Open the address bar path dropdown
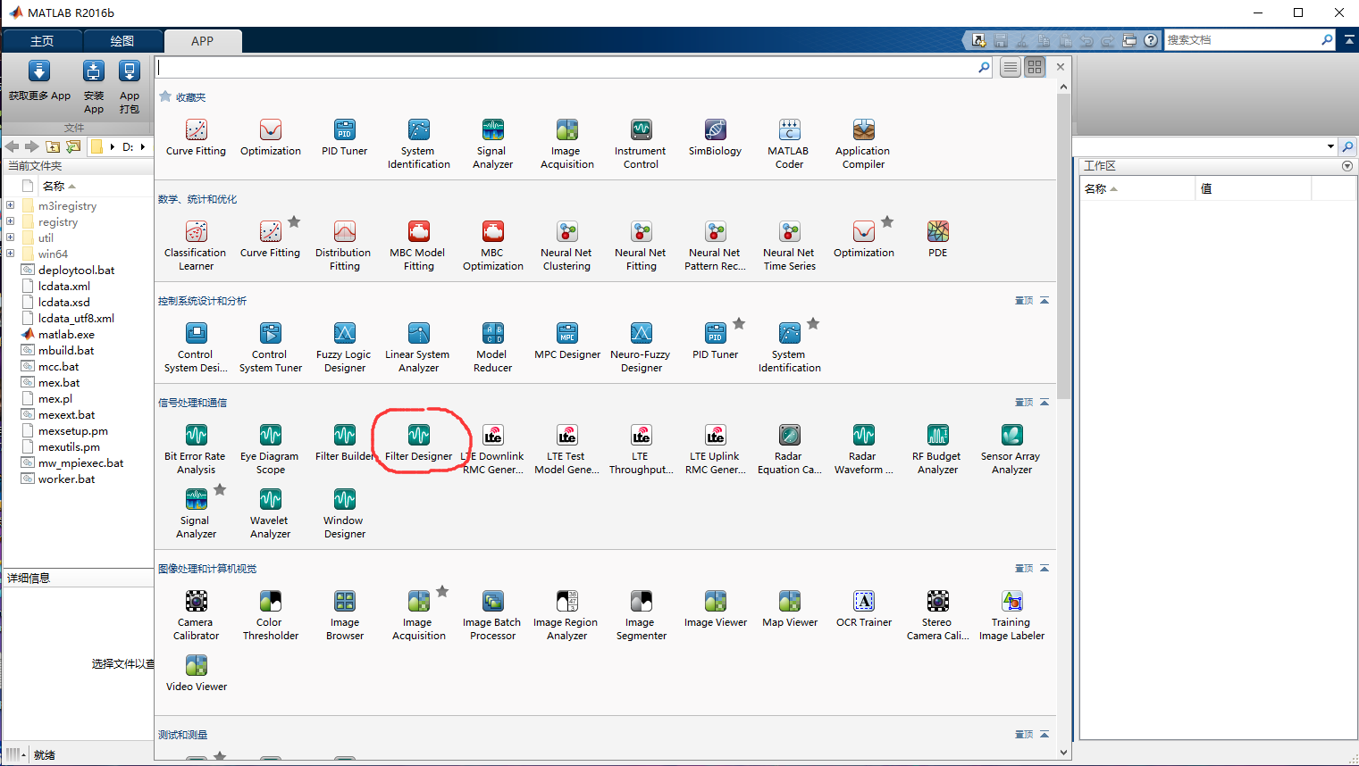 pyautogui.click(x=1330, y=146)
